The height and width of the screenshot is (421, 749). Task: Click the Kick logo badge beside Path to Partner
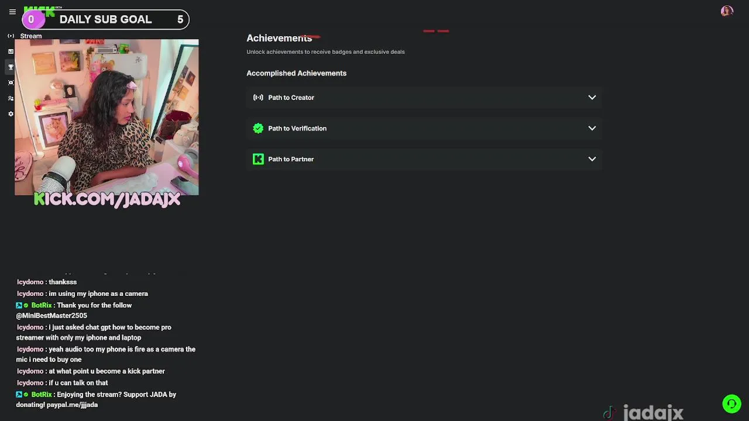tap(258, 159)
